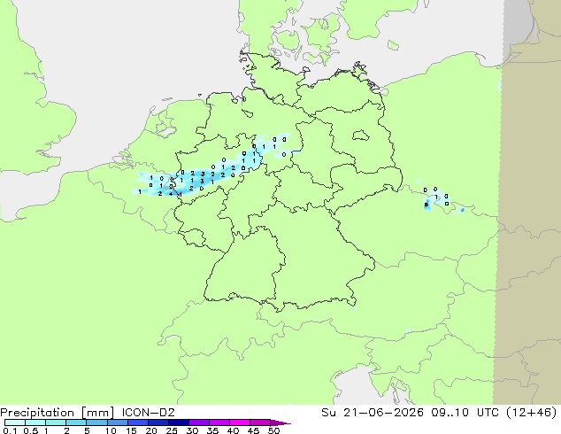561x434 pixels.
Task: Click the 30–35 mm violet legend box
Action: (198, 422)
